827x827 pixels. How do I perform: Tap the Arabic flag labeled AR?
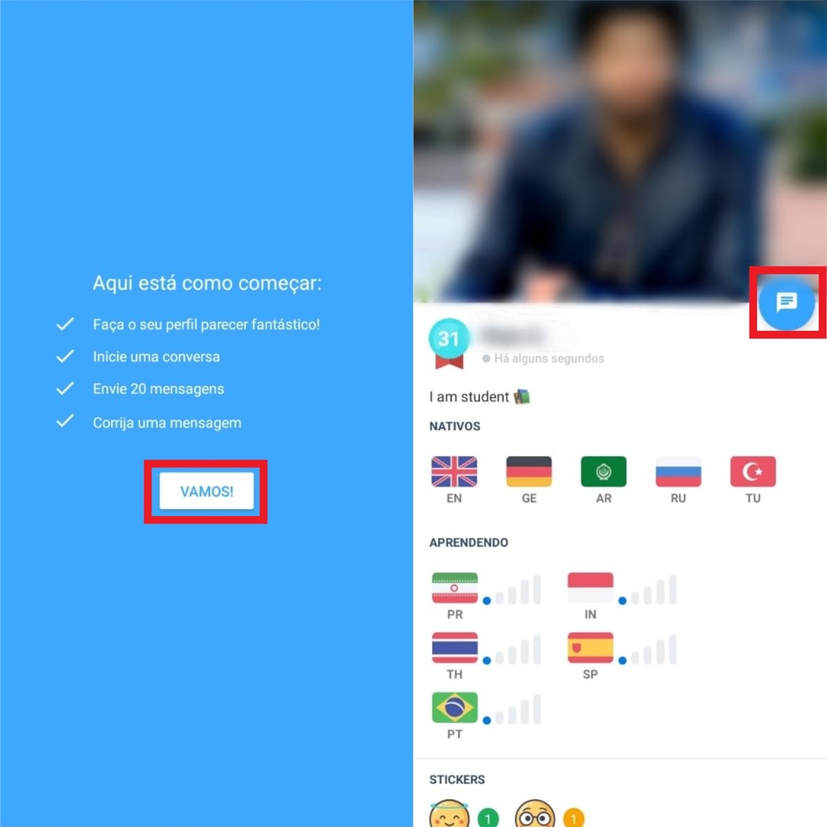point(603,471)
